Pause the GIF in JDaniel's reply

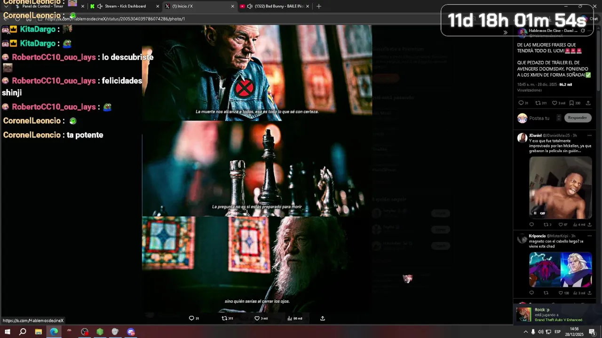click(x=535, y=213)
